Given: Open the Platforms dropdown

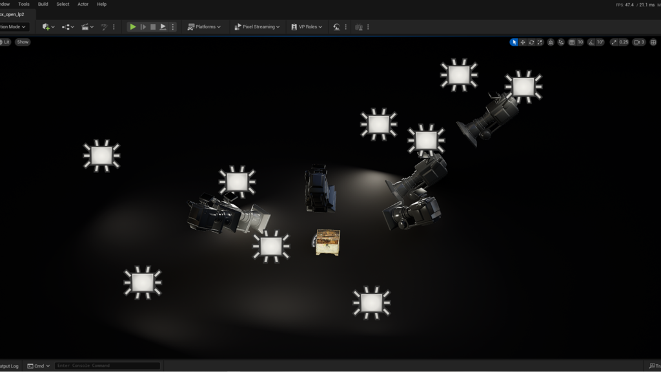Looking at the screenshot, I should click(x=205, y=26).
